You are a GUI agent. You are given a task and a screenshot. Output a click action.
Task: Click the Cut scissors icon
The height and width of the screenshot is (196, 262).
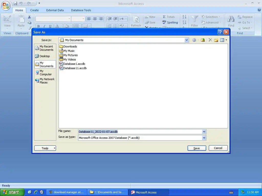click(29, 17)
